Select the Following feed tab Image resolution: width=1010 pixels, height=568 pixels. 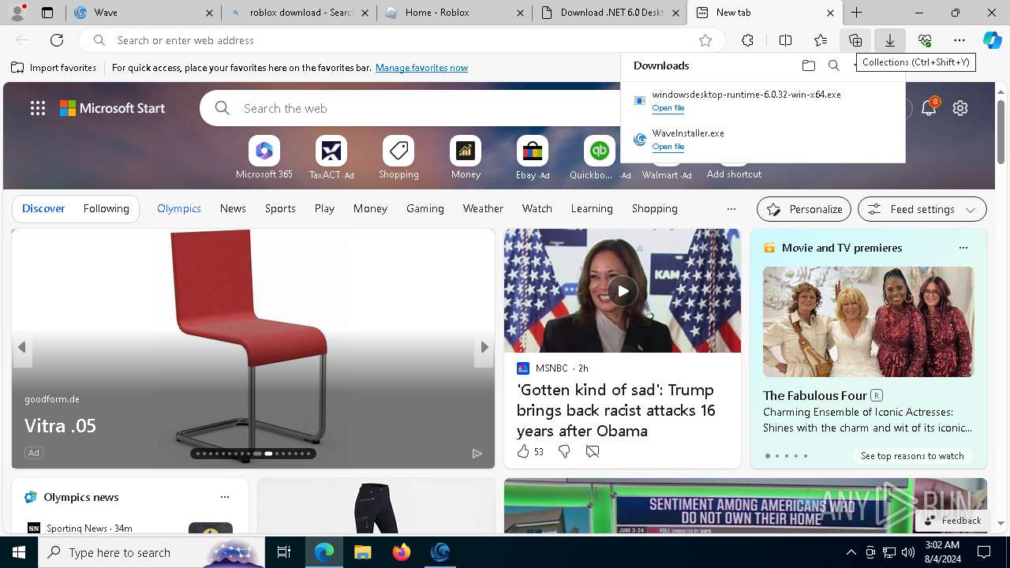coord(106,208)
